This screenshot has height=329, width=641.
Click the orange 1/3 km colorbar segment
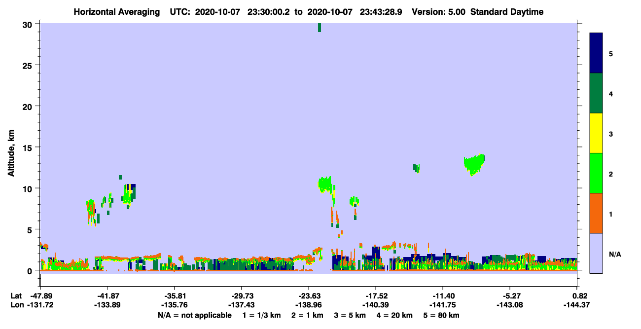click(596, 213)
